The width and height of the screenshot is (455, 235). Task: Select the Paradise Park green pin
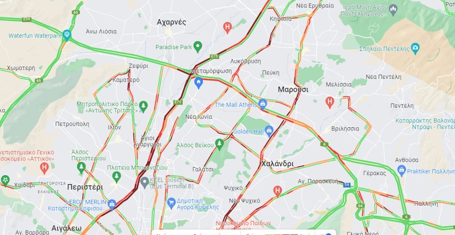[198, 47]
